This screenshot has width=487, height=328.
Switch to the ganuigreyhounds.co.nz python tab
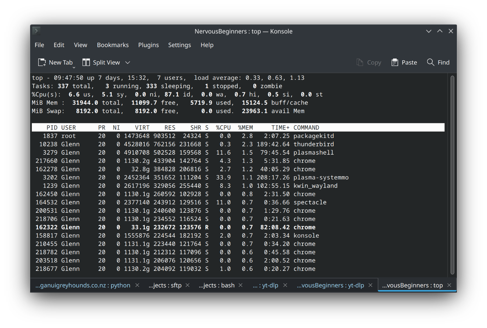tap(83, 285)
